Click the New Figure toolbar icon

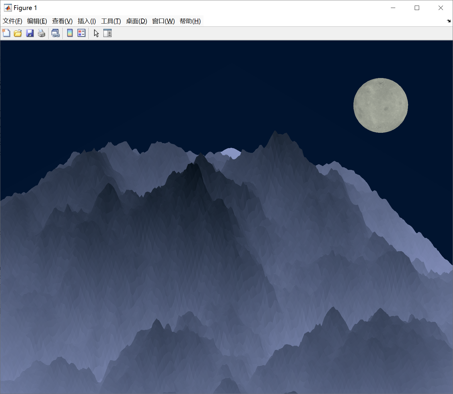pos(6,33)
